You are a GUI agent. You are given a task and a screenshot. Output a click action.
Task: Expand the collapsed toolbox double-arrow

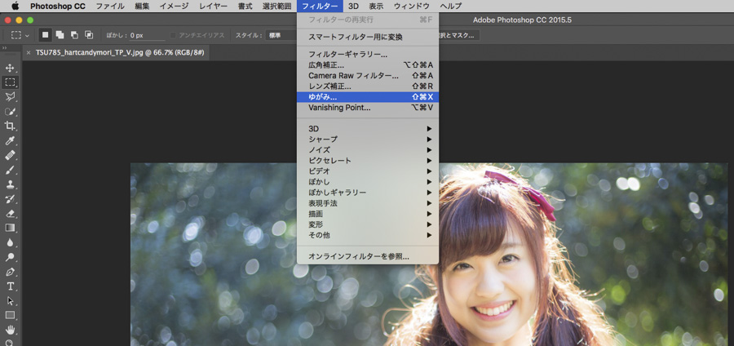tap(4, 48)
